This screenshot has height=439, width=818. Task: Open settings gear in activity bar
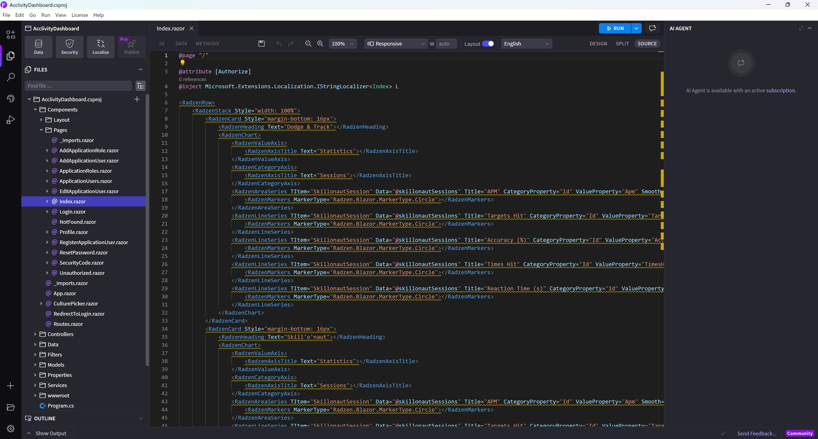[11, 428]
